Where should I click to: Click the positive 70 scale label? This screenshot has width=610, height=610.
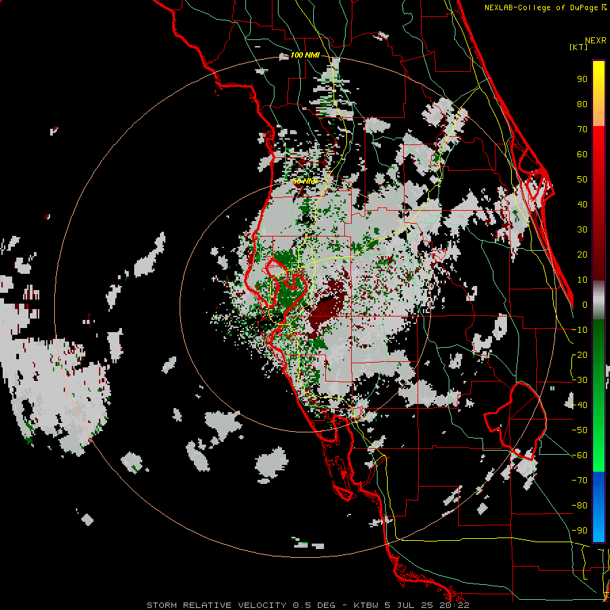pos(582,129)
